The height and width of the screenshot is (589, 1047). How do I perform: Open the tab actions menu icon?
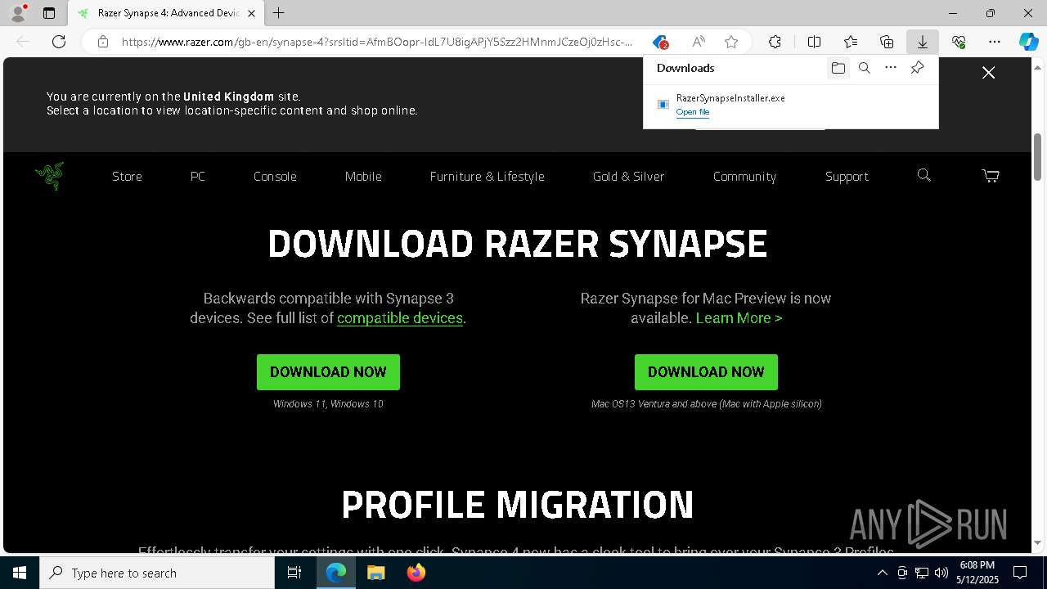click(x=49, y=13)
